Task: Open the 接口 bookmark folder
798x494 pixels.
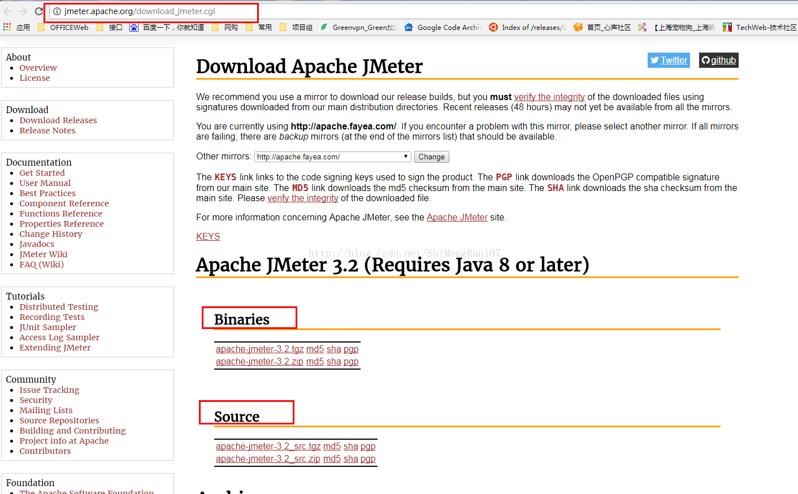Action: [110, 27]
